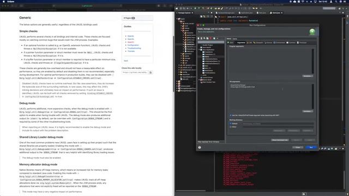Expand the Maven Build tree node
The image size is (349, 196).
[200, 80]
